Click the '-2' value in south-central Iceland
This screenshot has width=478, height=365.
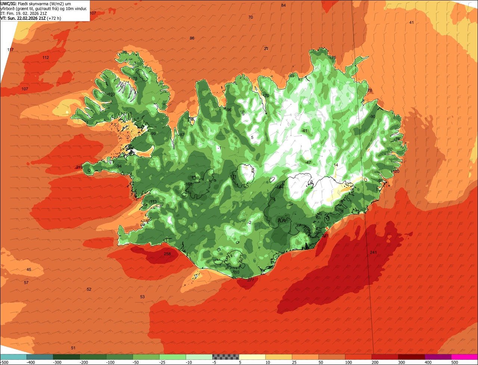click(x=249, y=223)
